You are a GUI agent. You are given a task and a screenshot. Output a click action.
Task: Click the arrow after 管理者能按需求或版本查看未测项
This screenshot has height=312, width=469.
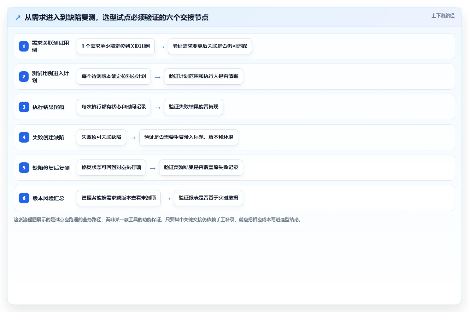(x=168, y=198)
